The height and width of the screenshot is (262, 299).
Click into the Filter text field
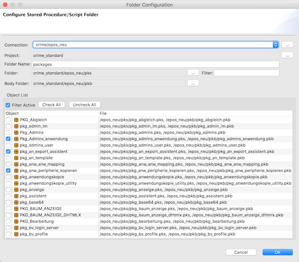(246, 73)
